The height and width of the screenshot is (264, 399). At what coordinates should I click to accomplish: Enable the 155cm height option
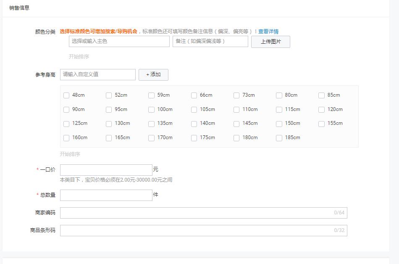(321, 124)
